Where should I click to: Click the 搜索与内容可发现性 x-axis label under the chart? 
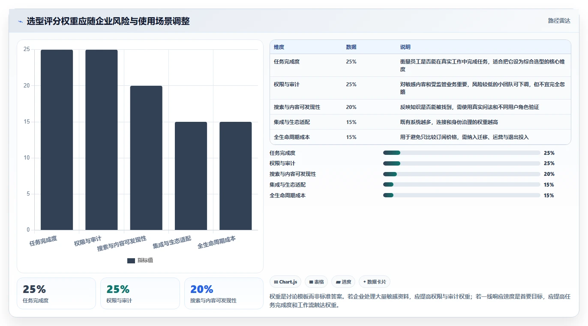pyautogui.click(x=122, y=244)
